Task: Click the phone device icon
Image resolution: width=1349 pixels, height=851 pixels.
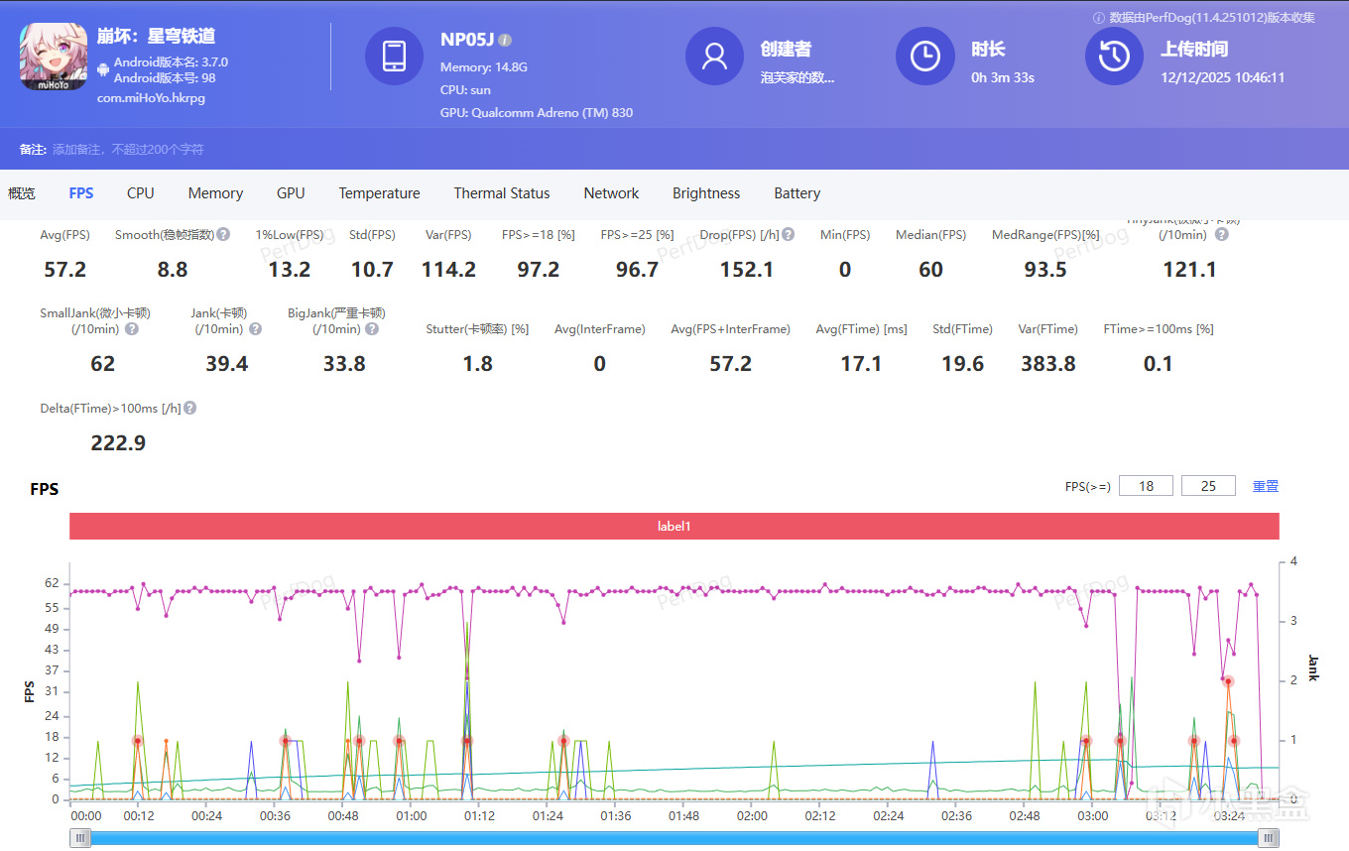Action: [x=394, y=57]
